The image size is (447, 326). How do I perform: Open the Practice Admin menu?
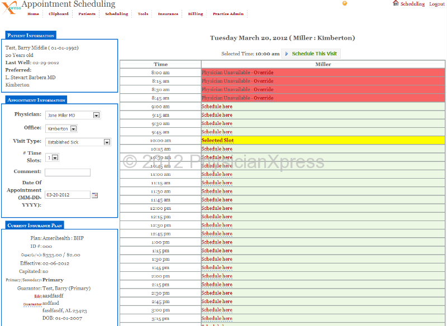pos(228,14)
